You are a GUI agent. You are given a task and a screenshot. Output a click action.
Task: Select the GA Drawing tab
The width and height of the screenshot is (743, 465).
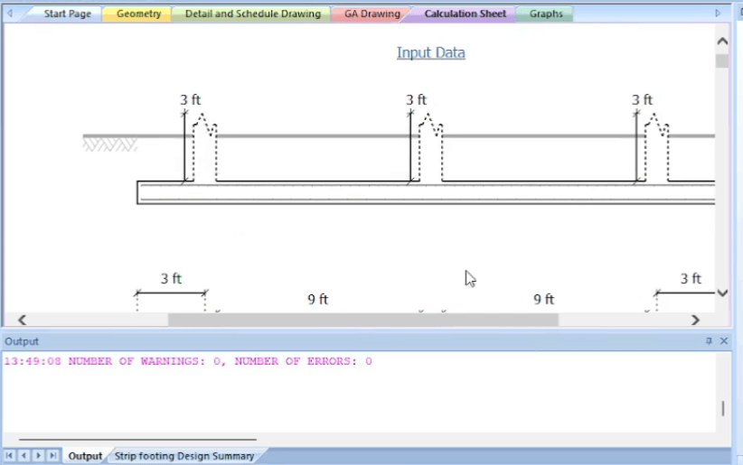coord(371,14)
